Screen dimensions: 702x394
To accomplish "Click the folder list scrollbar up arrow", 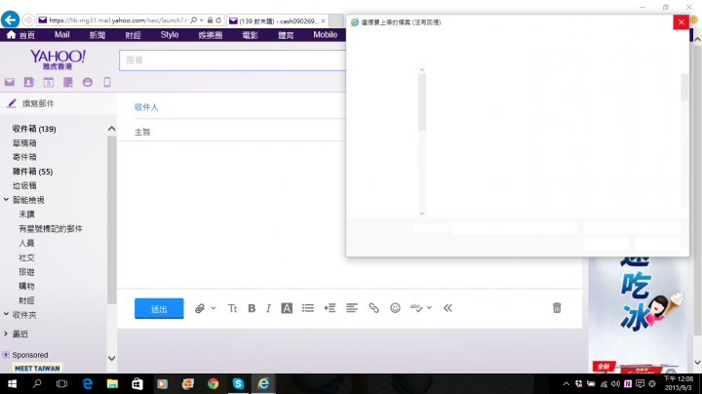I will (112, 129).
